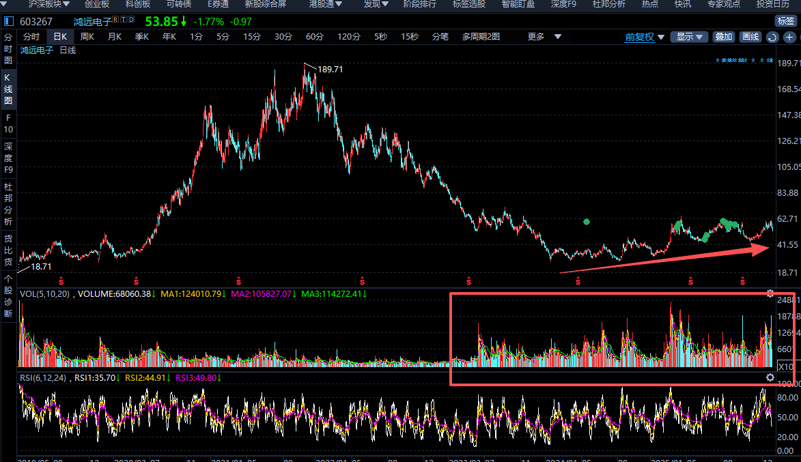The image size is (801, 462).
Task: Select the 15分 period
Action: coord(252,37)
